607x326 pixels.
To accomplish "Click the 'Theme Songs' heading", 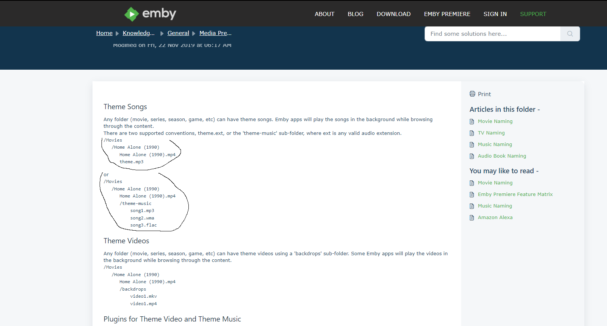I will (x=125, y=107).
